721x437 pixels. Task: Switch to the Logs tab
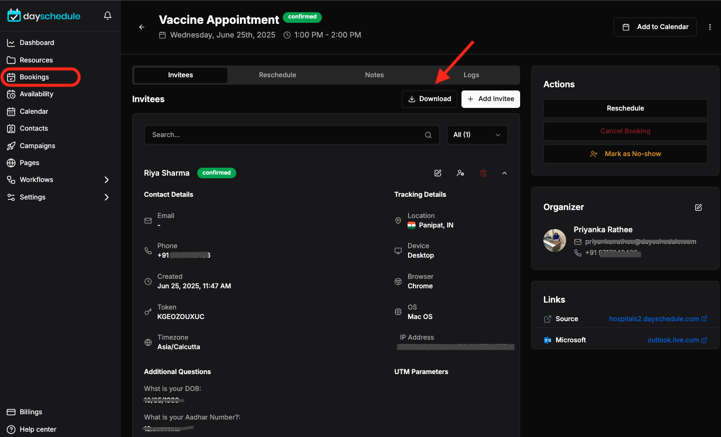(x=472, y=75)
